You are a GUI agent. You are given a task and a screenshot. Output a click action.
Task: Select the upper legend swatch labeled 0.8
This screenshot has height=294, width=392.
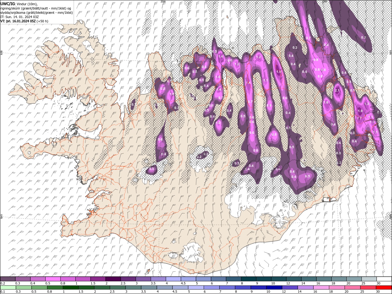click(68, 279)
